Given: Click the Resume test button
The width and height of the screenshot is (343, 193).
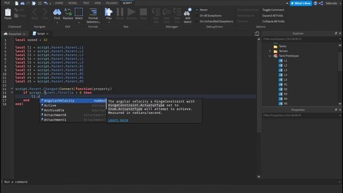Looking at the screenshot, I should click(131, 12).
